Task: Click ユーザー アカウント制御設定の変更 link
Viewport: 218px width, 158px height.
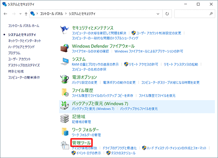Action: (159, 33)
